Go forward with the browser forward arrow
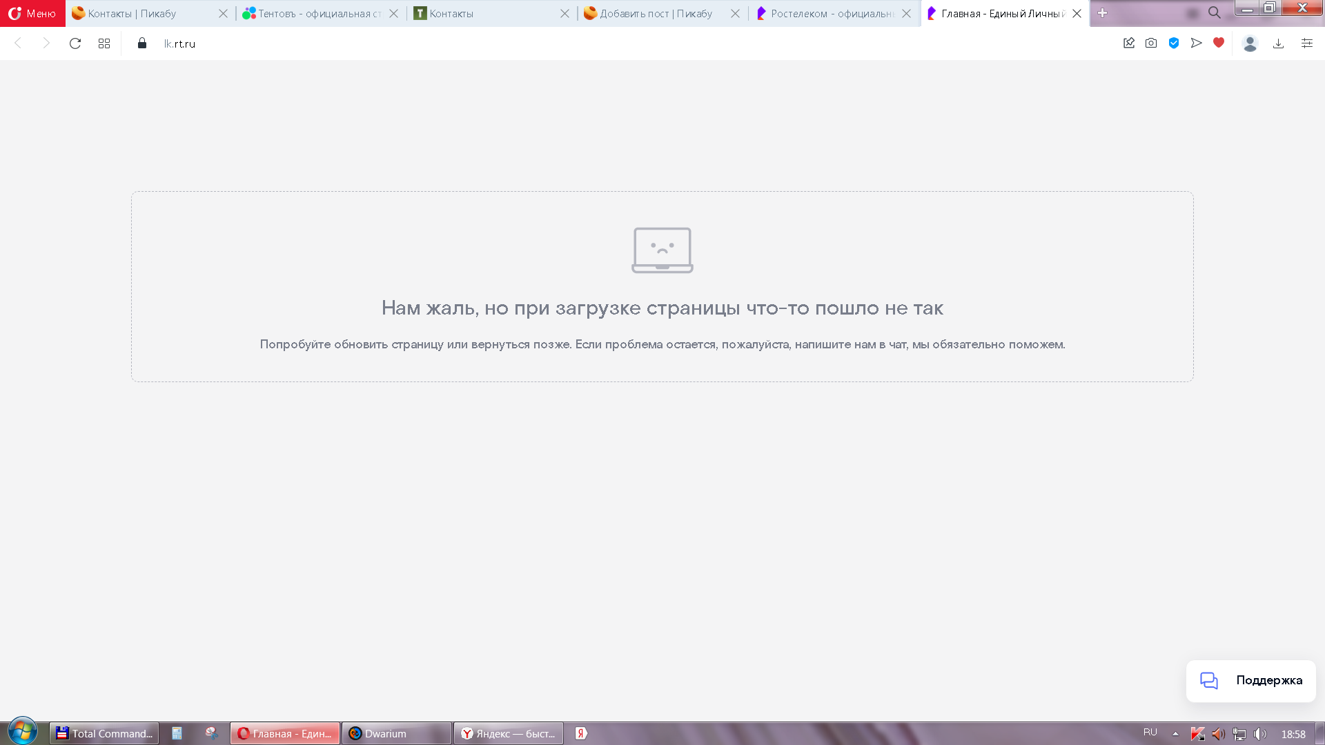The width and height of the screenshot is (1325, 745). 46,43
